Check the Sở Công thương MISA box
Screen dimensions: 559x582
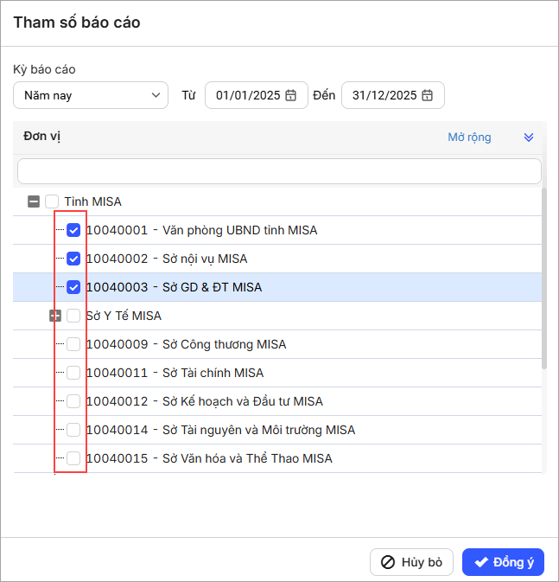click(73, 344)
